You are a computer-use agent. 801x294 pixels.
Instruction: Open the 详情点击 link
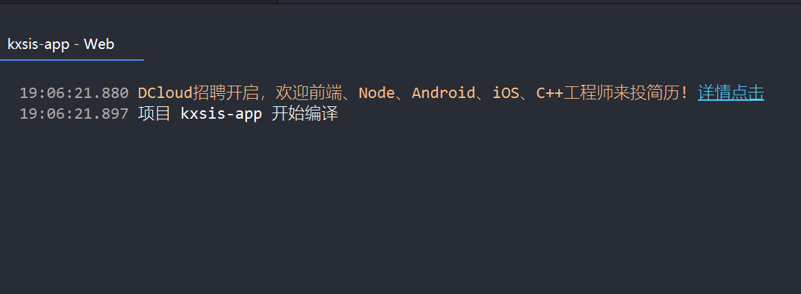click(730, 92)
